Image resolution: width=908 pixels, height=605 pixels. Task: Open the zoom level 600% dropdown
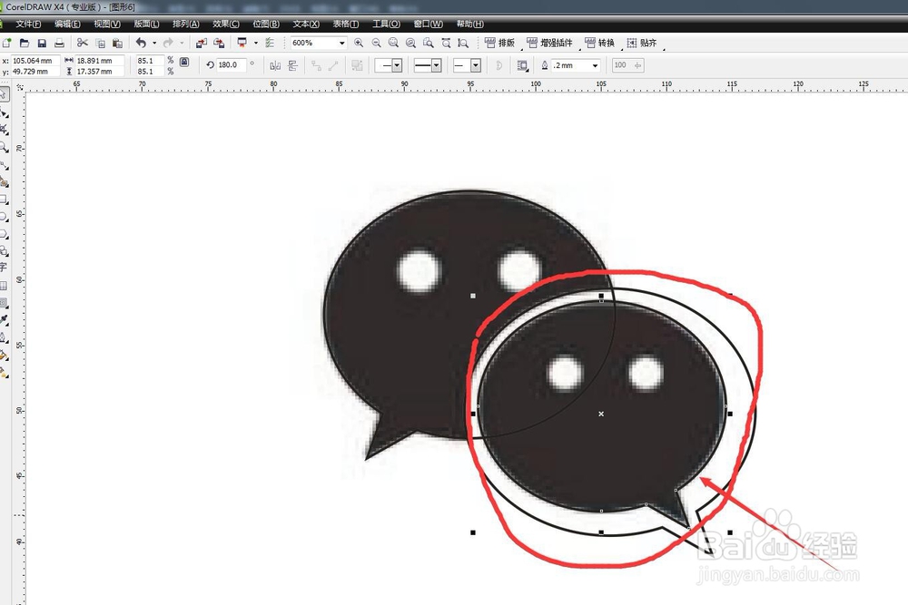[x=341, y=43]
